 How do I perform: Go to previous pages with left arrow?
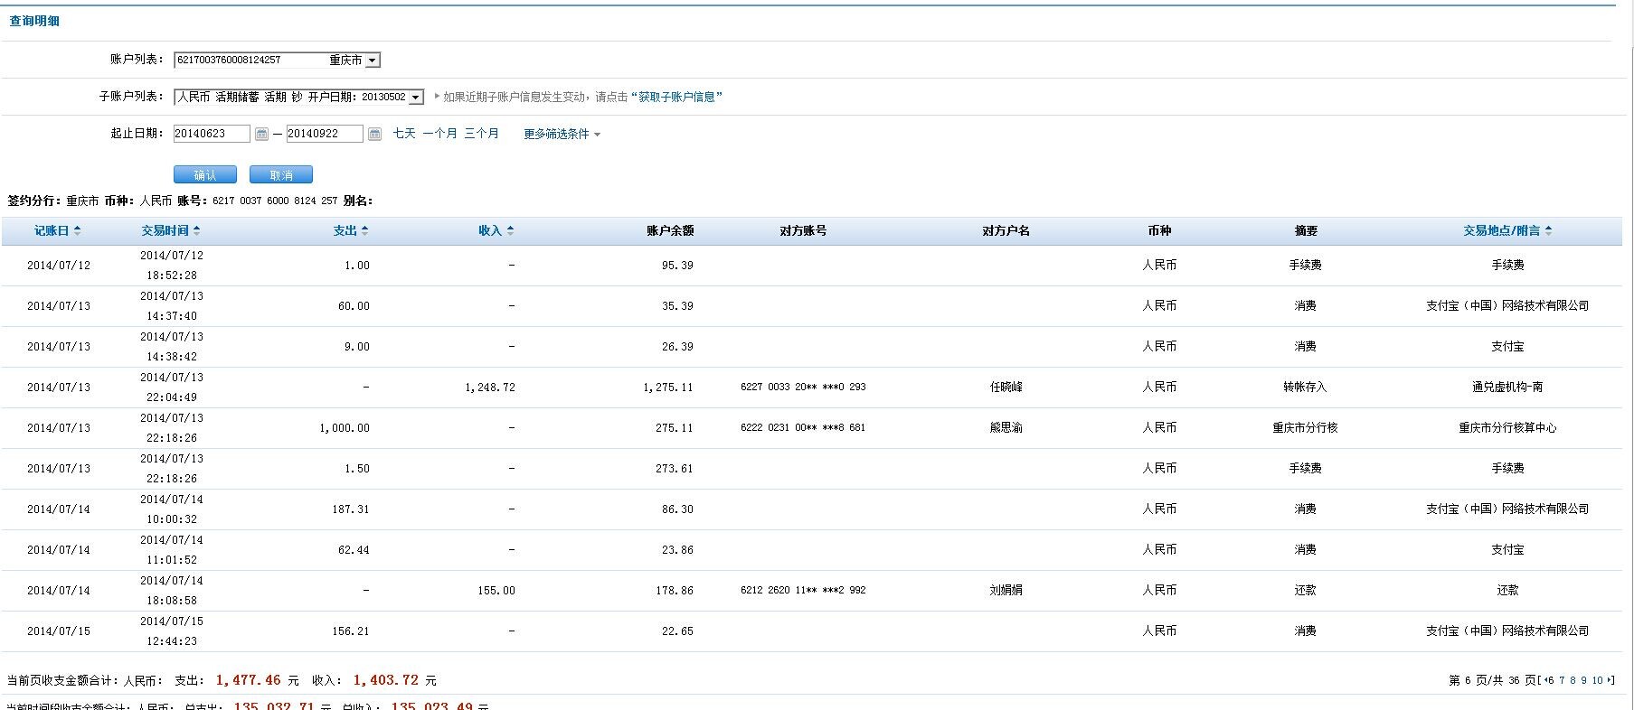(1544, 681)
